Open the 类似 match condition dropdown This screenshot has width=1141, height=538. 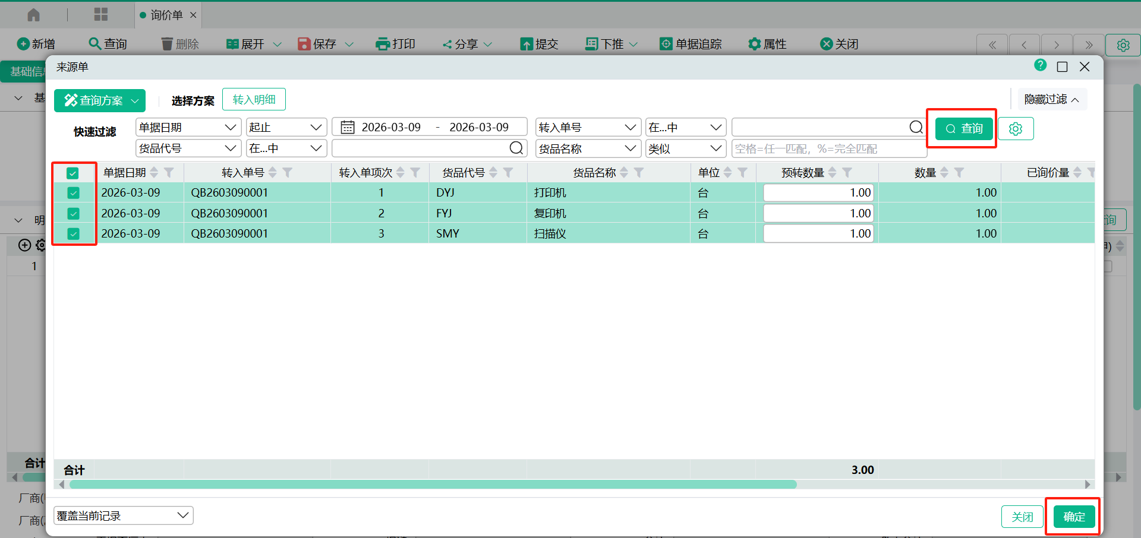(x=685, y=148)
